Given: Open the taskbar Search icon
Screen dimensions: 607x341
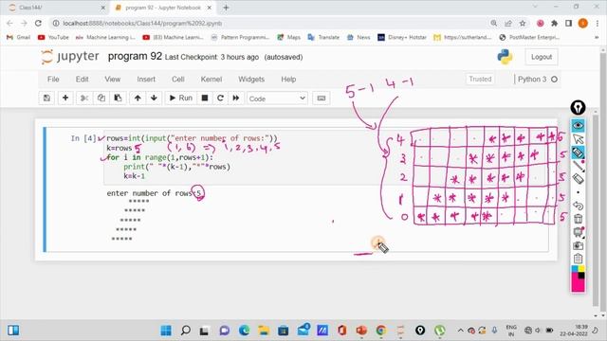Looking at the screenshot, I should [x=186, y=331].
